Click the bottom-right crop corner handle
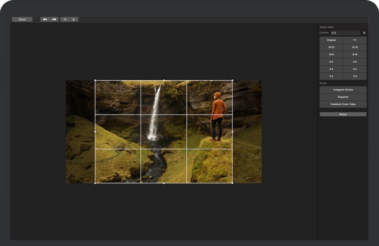The width and height of the screenshot is (379, 246). (x=232, y=183)
